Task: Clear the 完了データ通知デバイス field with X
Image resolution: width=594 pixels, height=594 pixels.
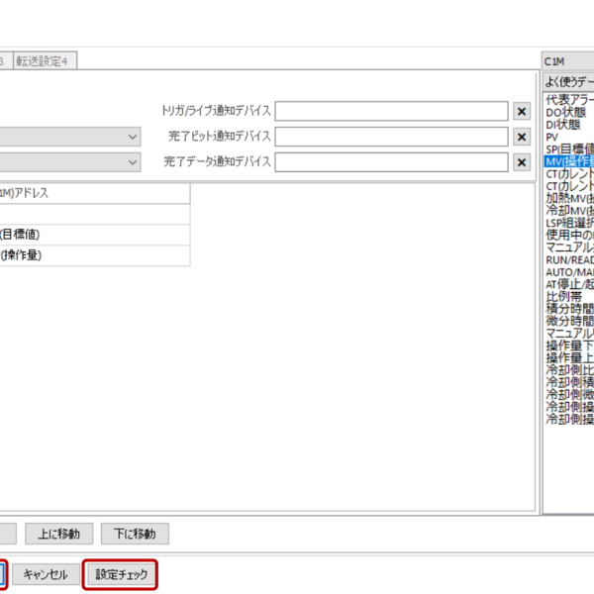Action: click(x=522, y=162)
